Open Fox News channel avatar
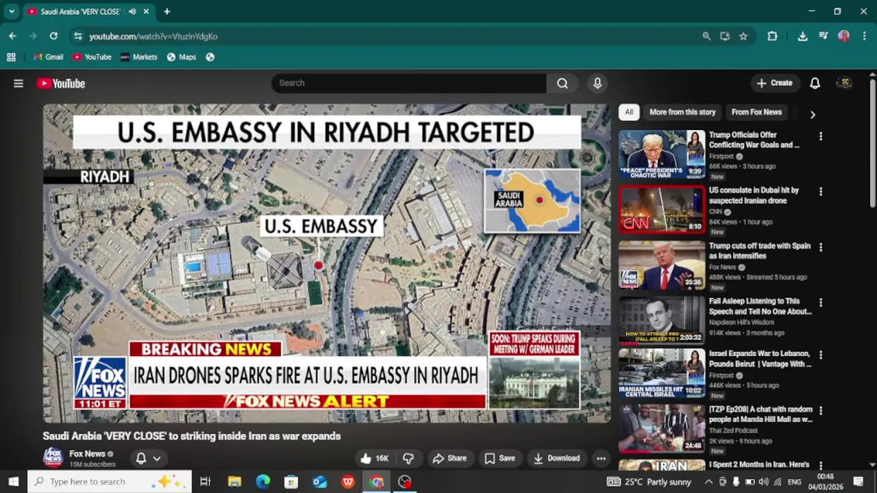 point(53,457)
